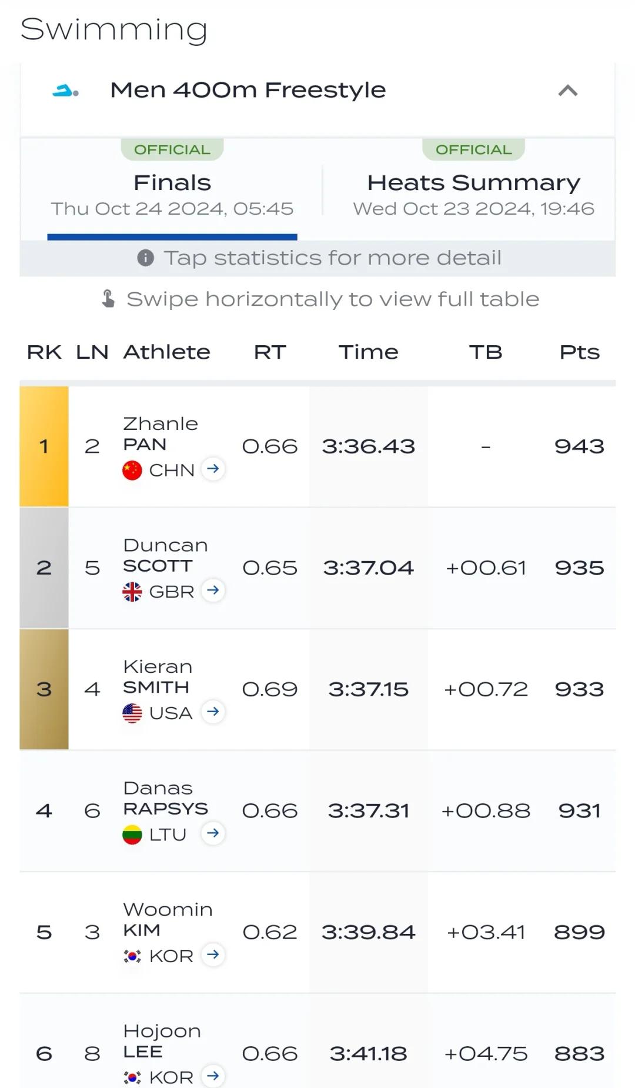Click the China flag next to CHN
Screen dimensions: 635x1088
tap(132, 470)
